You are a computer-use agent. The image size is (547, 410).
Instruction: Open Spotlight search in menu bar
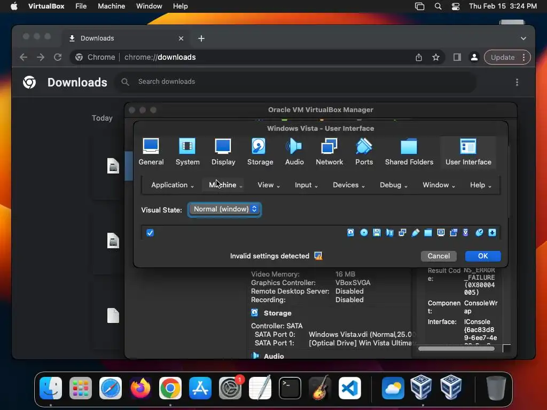coord(438,6)
